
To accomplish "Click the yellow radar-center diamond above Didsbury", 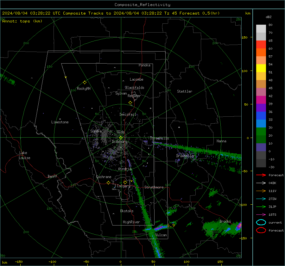I will click(121, 138).
